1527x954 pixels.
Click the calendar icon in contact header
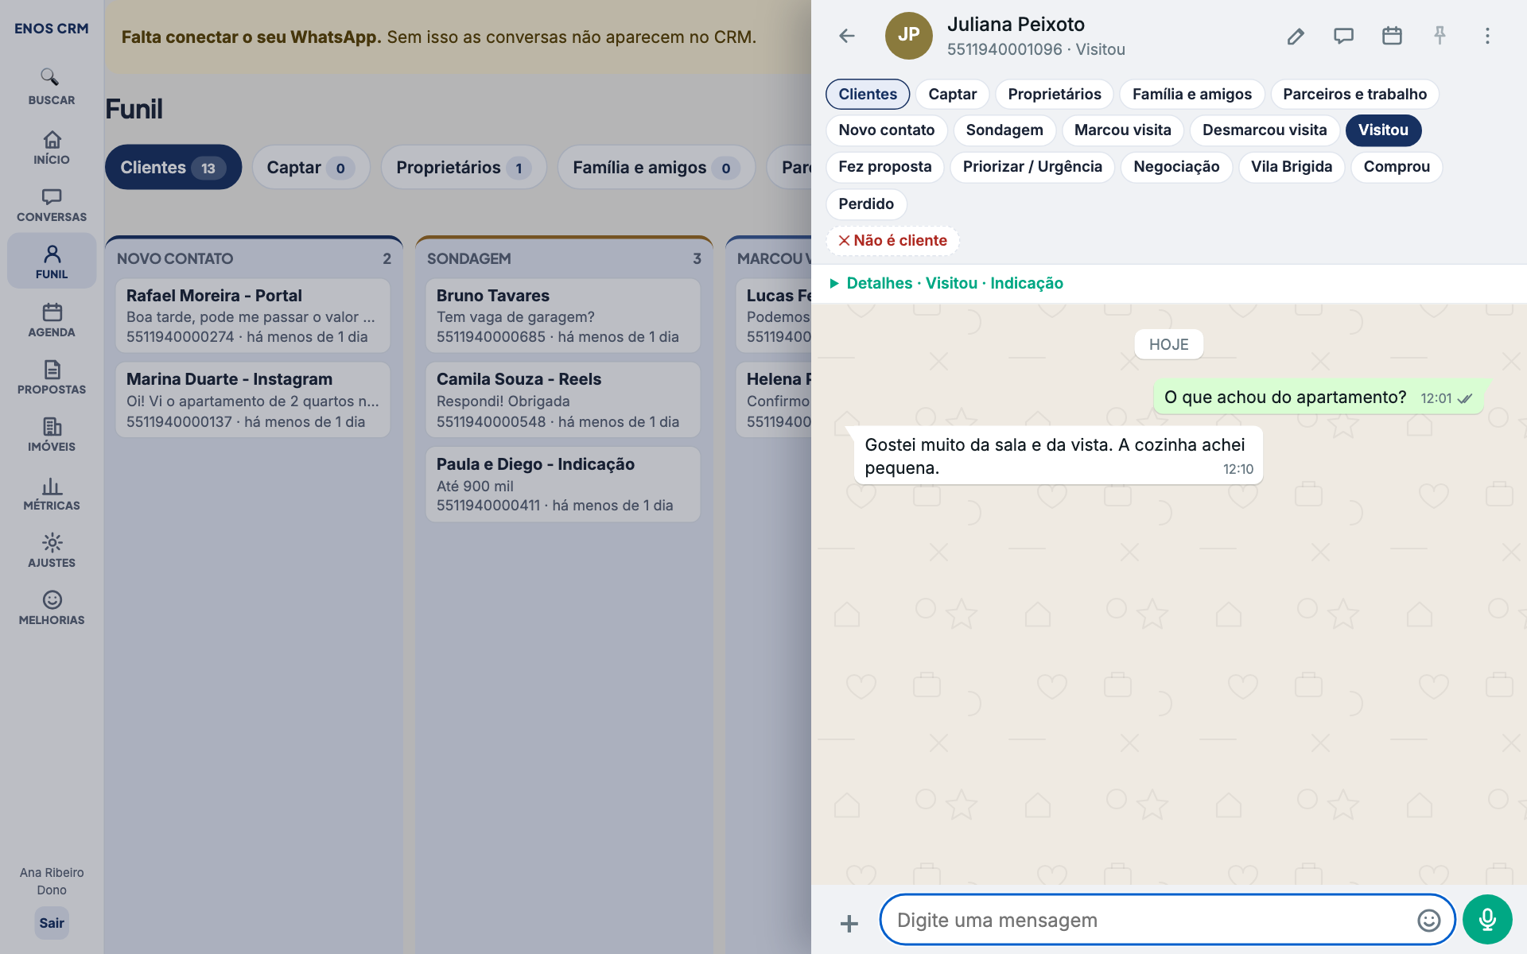coord(1392,36)
